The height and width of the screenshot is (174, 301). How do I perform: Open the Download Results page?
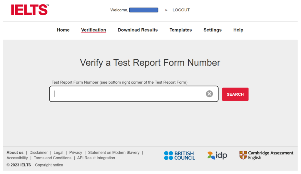(138, 30)
